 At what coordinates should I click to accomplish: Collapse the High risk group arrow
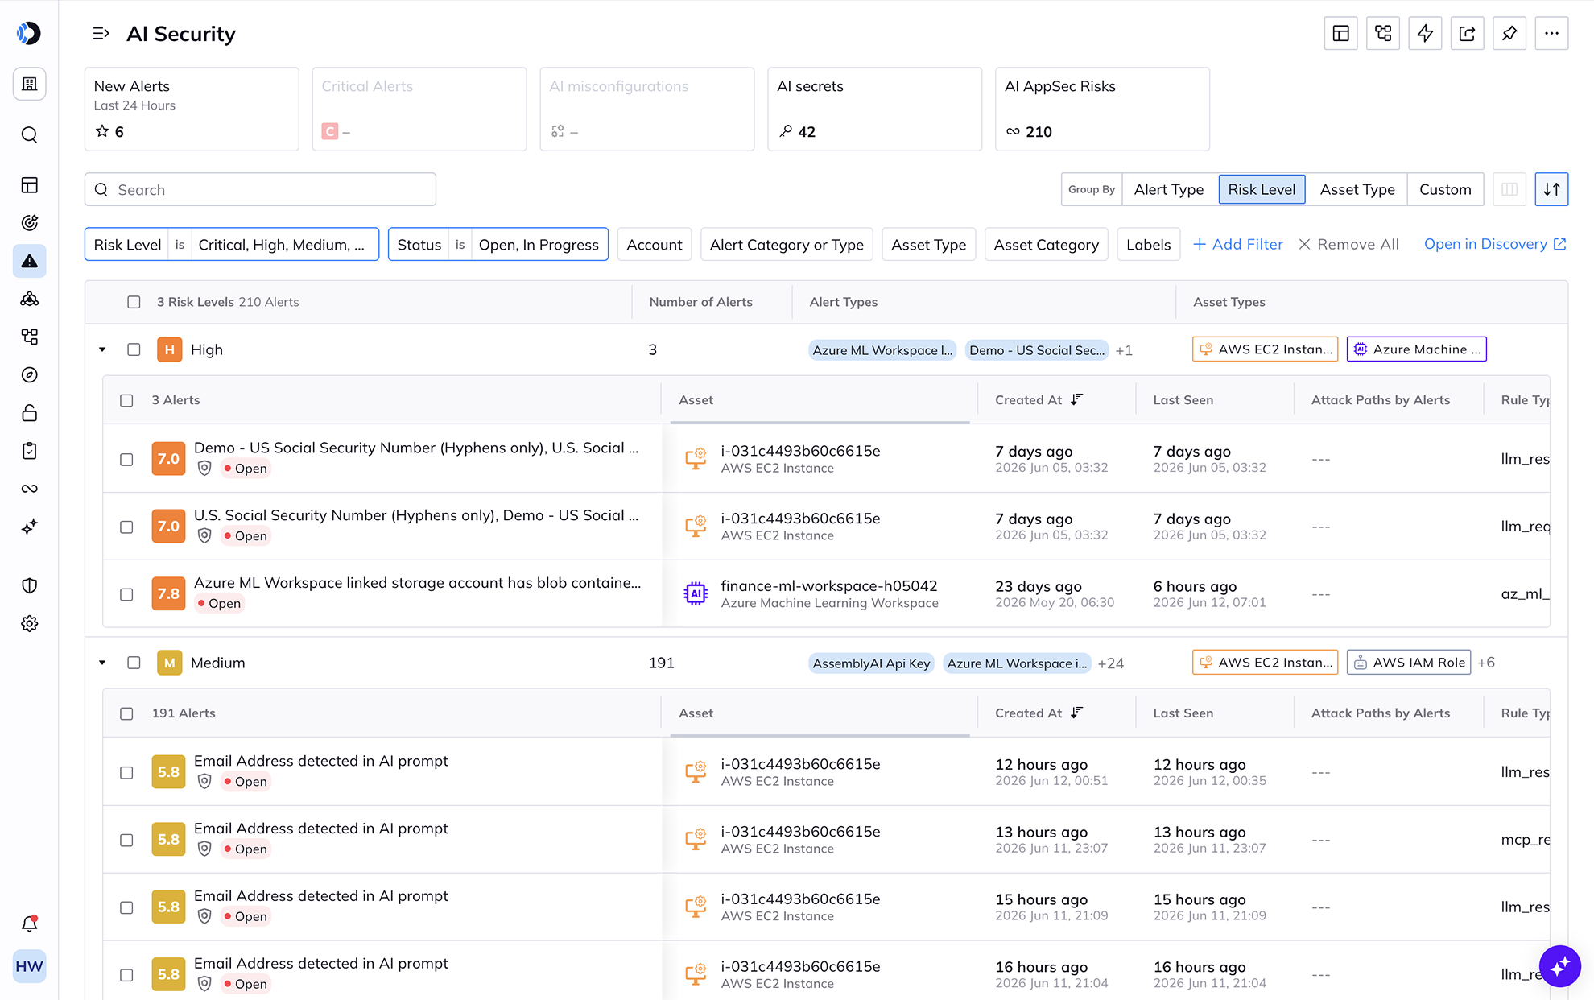[102, 349]
